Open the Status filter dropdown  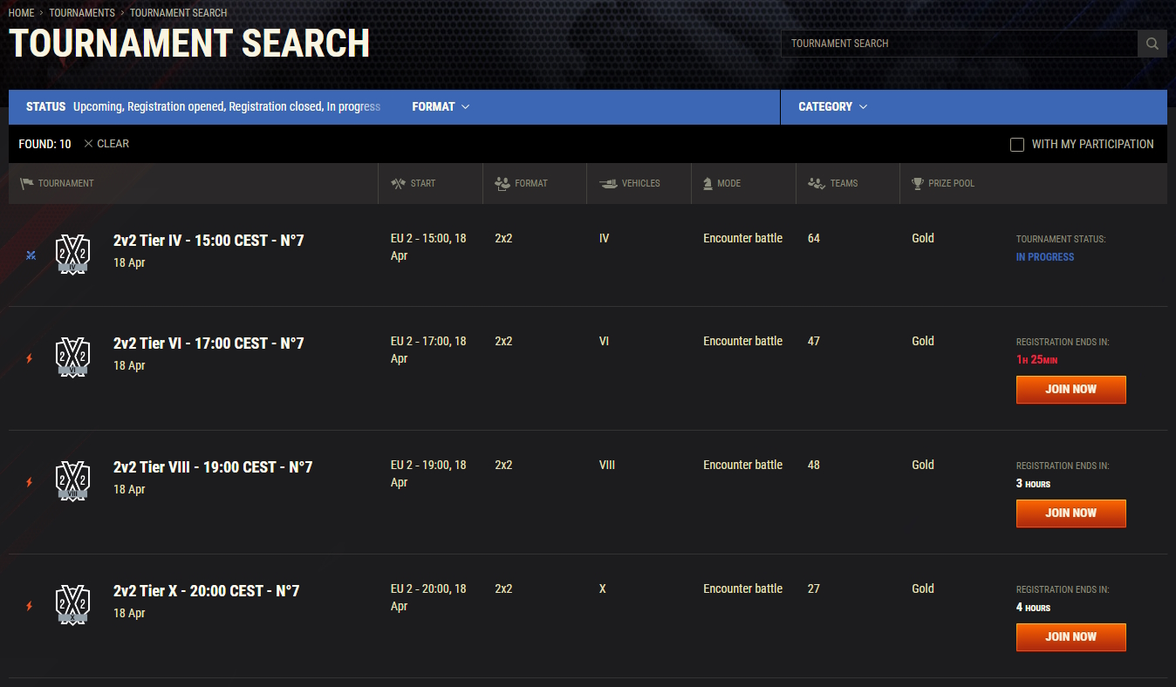(x=203, y=106)
